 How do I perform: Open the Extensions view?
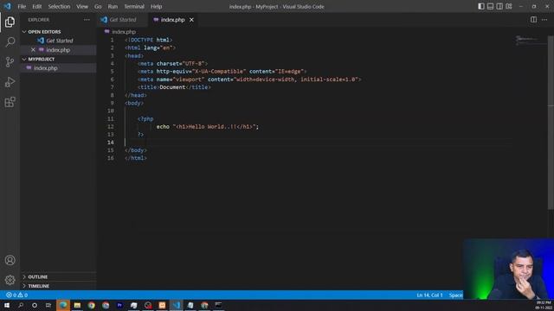pyautogui.click(x=10, y=102)
